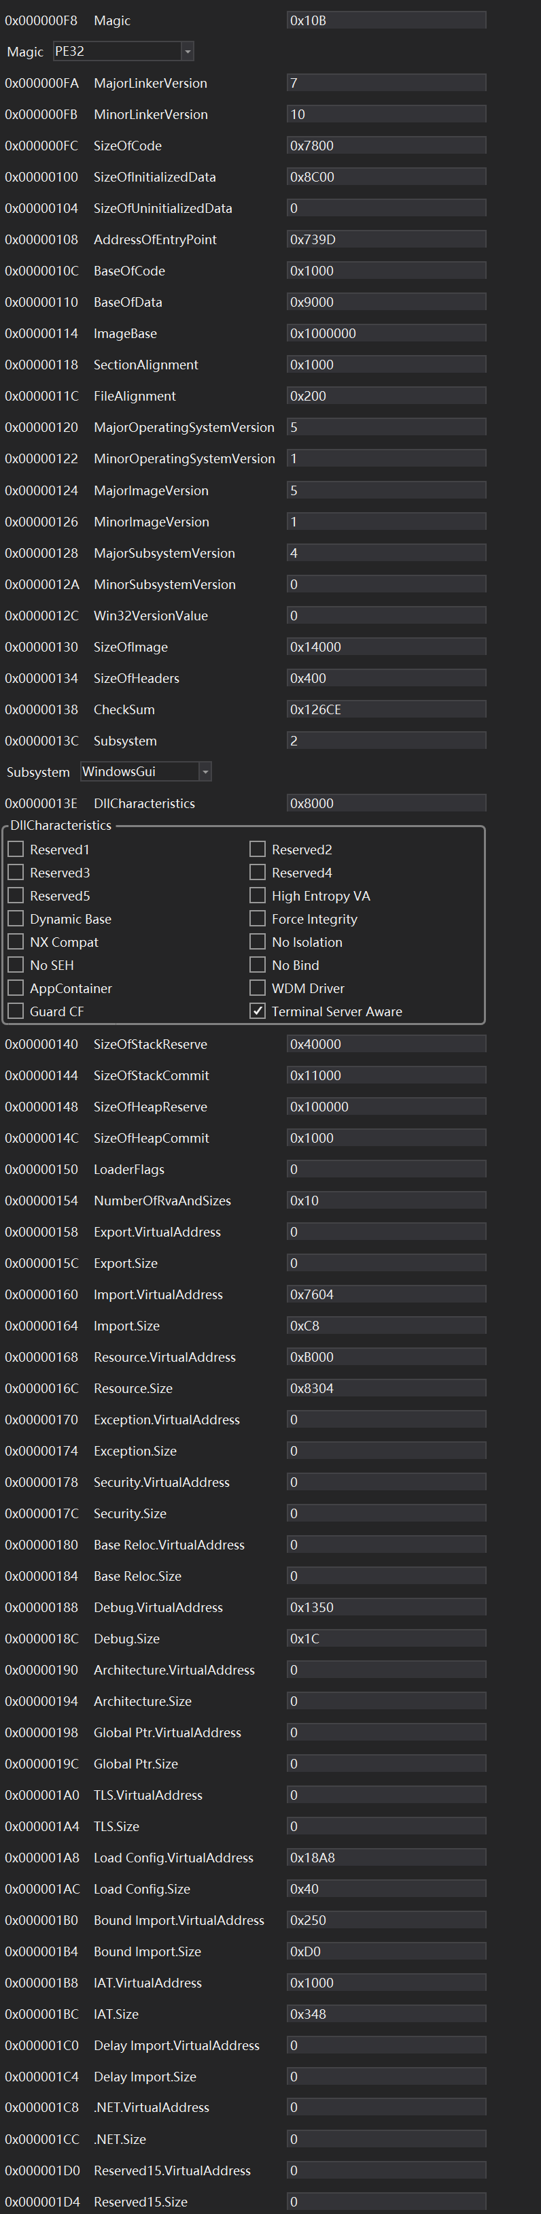The width and height of the screenshot is (541, 2214).
Task: Enable the High Entropy VA checkbox
Action: [258, 896]
